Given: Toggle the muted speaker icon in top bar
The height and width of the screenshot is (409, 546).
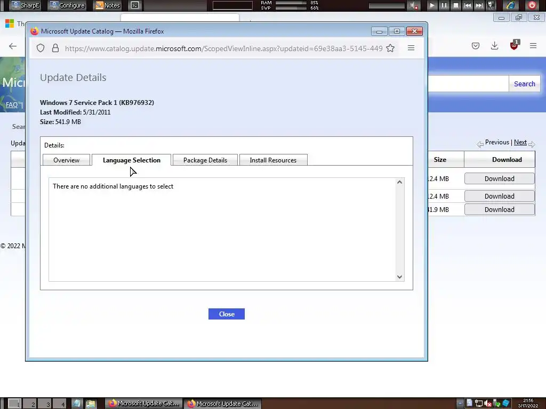Looking at the screenshot, I should click(413, 5).
